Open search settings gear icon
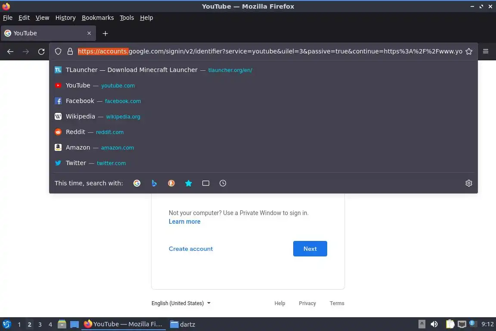Viewport: 496px width, 331px height. pyautogui.click(x=469, y=183)
